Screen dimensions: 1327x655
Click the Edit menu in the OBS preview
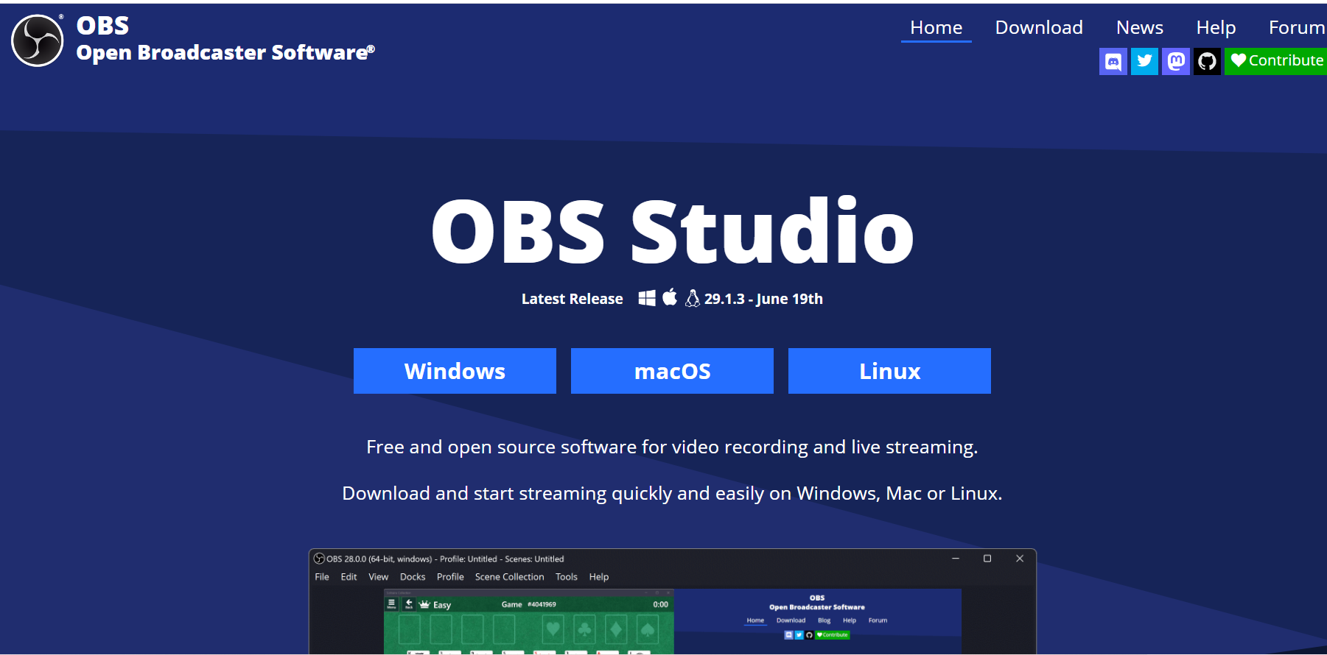(x=349, y=577)
